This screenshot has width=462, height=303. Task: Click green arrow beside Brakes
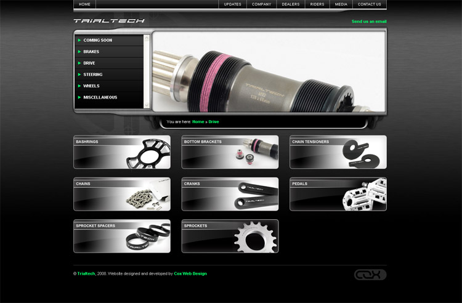click(x=79, y=52)
